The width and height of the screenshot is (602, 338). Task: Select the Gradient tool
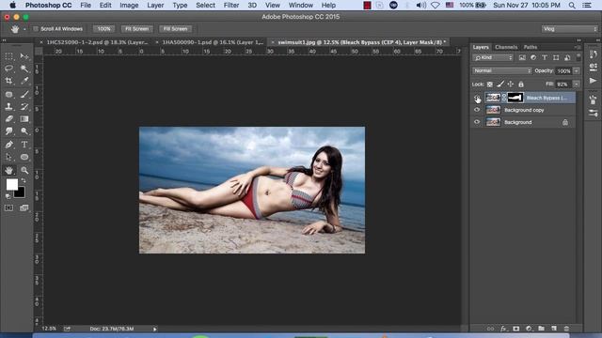click(x=24, y=119)
